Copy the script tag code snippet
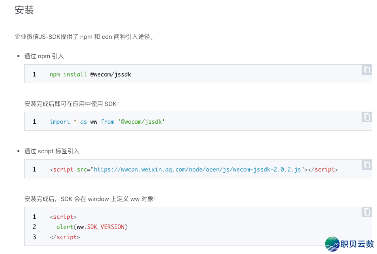Screen dimensions: 377x254 coord(366,165)
